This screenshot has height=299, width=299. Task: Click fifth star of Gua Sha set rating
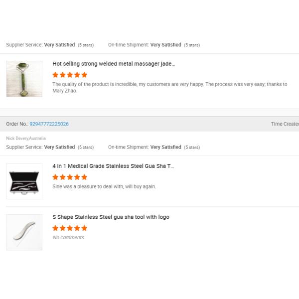click(84, 177)
